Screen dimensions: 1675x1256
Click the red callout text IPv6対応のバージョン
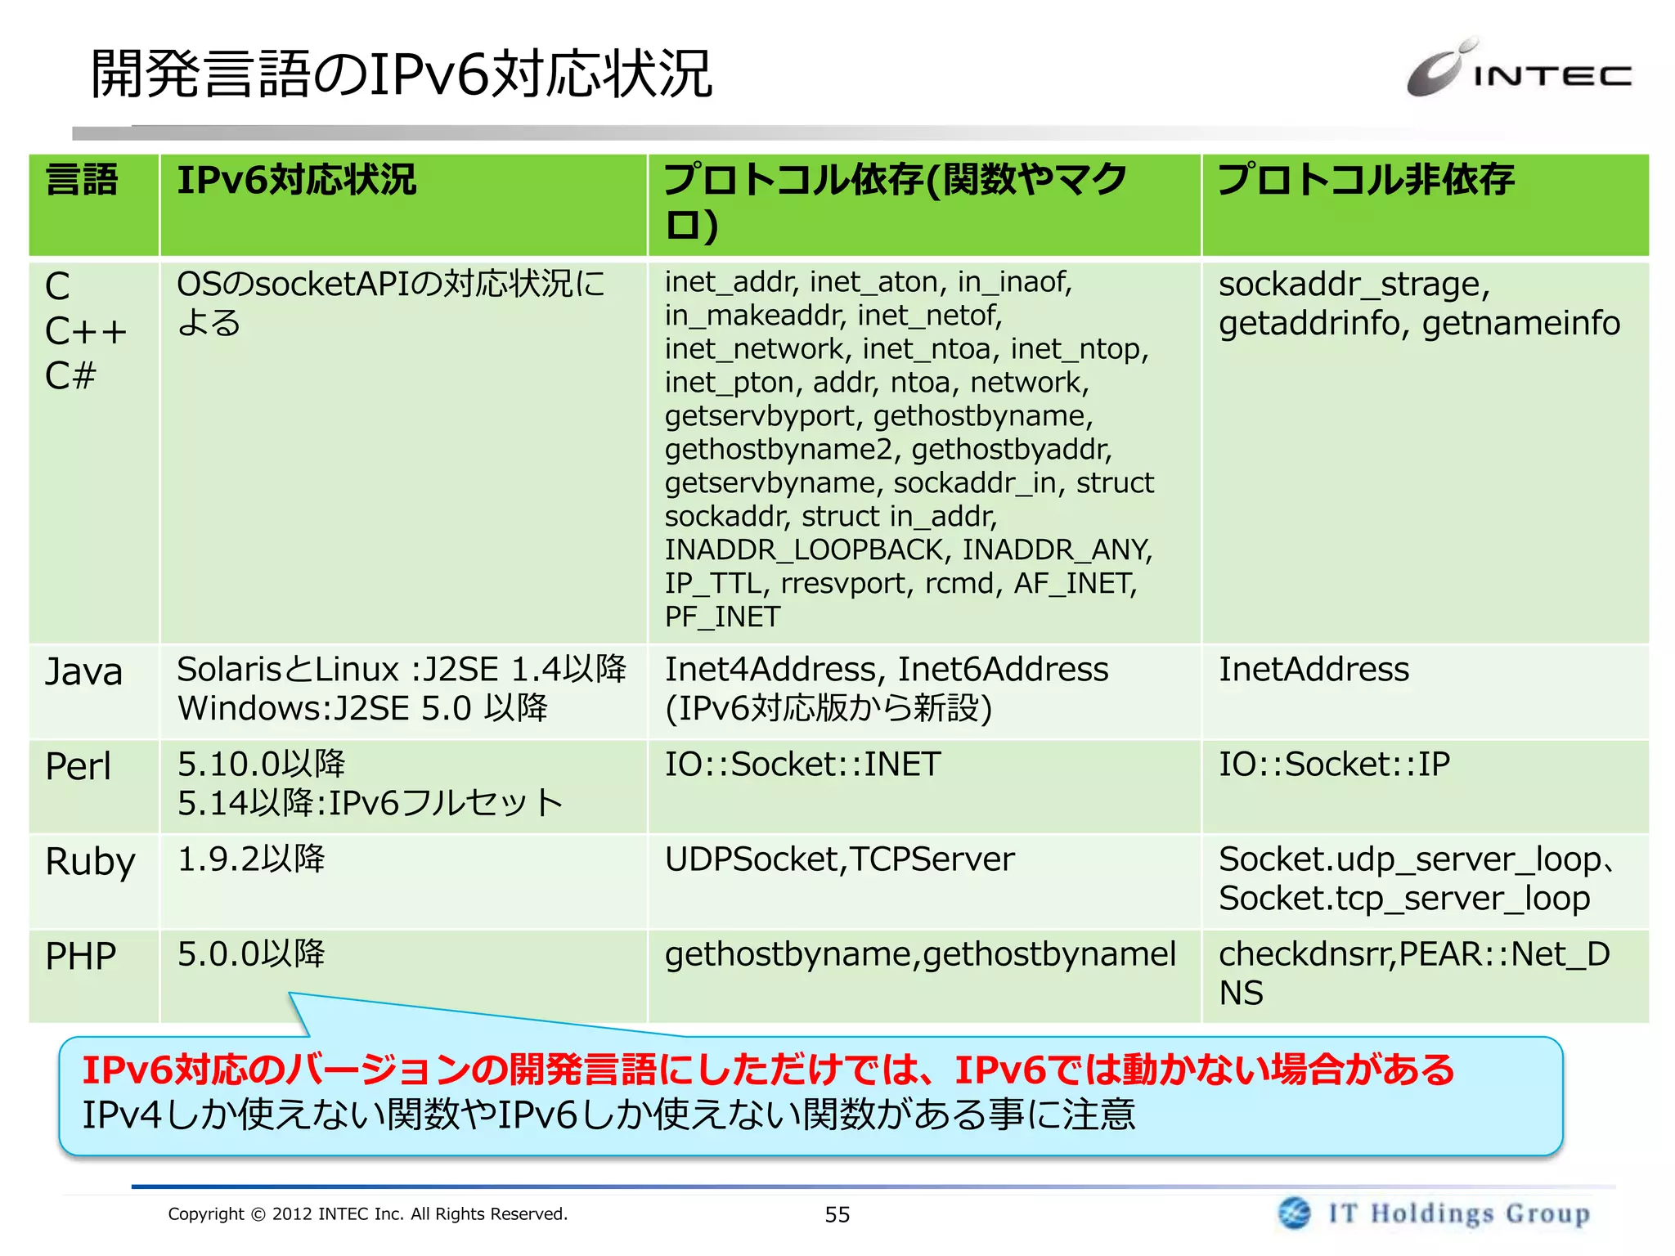769,1069
